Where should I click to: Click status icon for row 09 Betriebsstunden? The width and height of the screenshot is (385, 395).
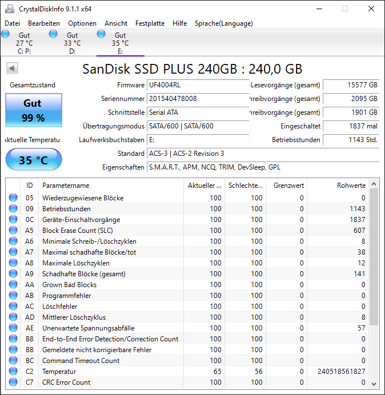[13, 208]
